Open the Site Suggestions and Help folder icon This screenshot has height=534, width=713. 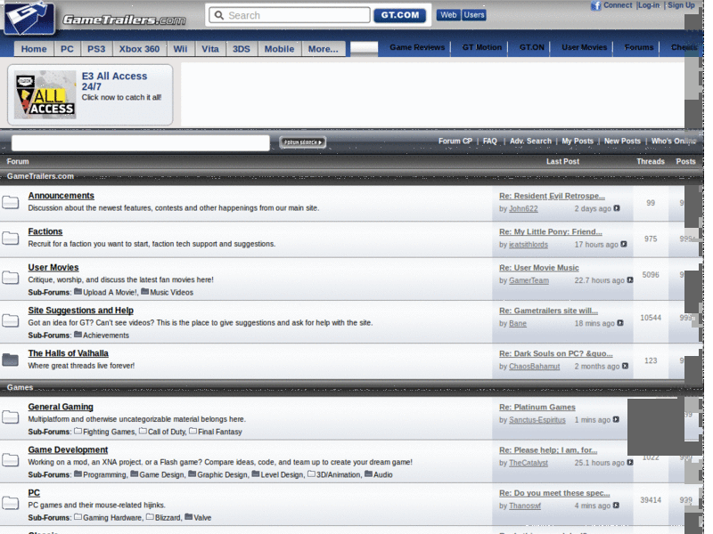[x=10, y=320]
